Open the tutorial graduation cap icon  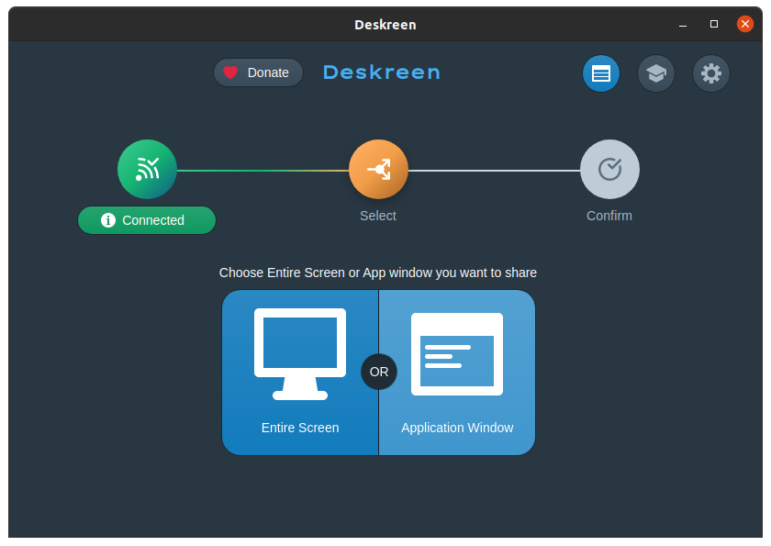656,72
